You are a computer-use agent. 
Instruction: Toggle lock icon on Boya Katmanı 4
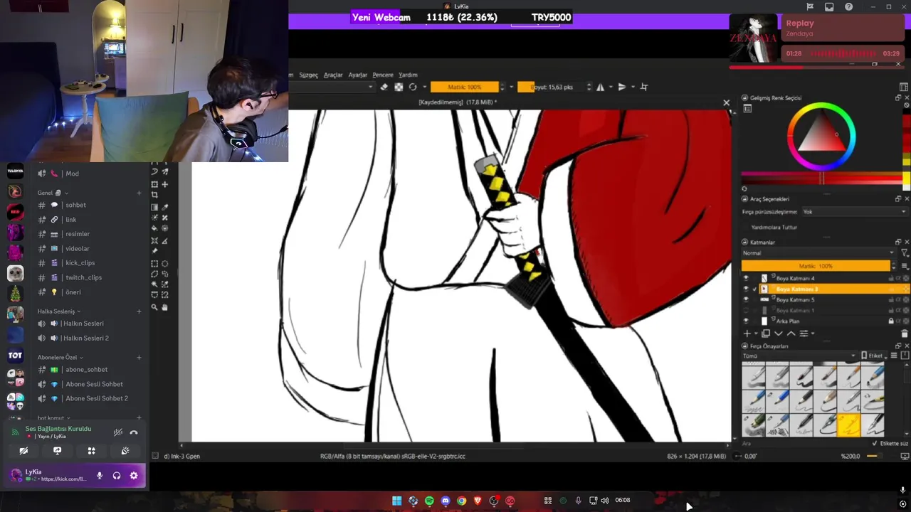891,278
